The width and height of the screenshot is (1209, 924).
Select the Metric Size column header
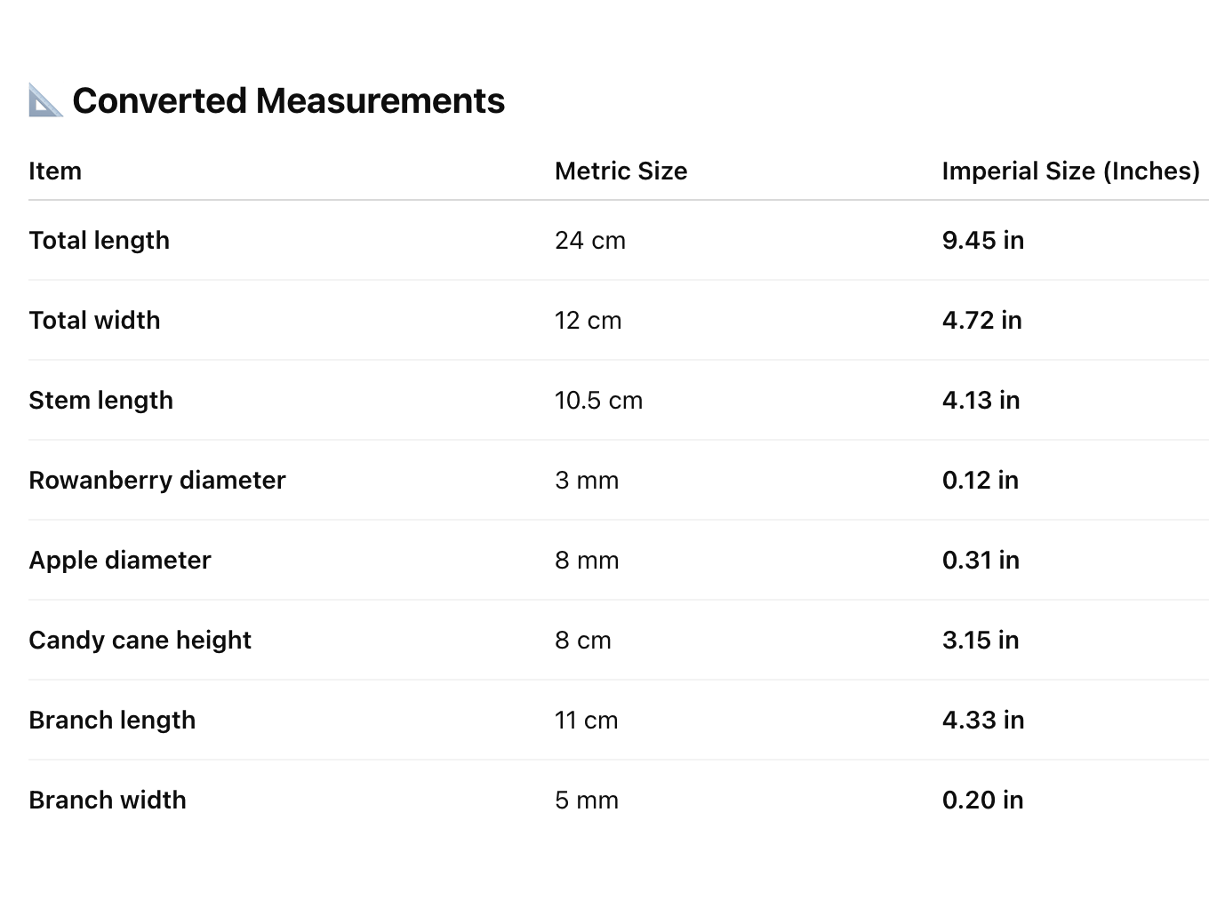621,171
